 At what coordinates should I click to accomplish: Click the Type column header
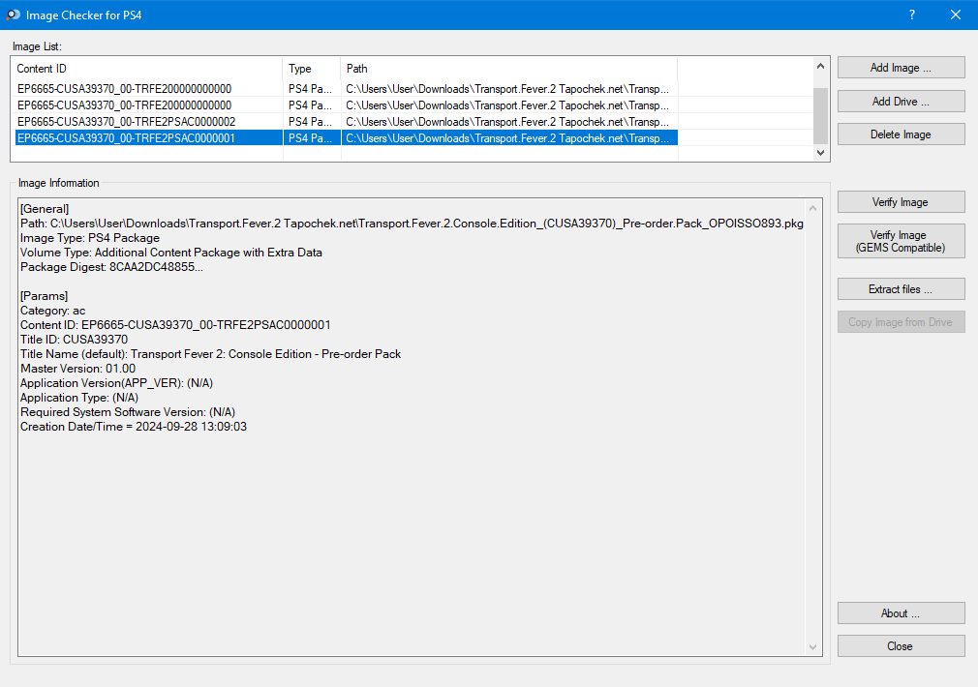(x=312, y=69)
